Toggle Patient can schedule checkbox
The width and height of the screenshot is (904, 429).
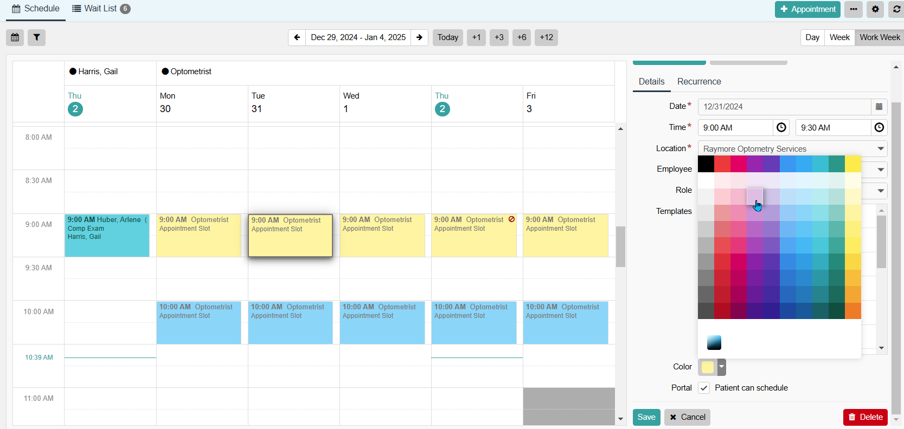click(x=704, y=388)
